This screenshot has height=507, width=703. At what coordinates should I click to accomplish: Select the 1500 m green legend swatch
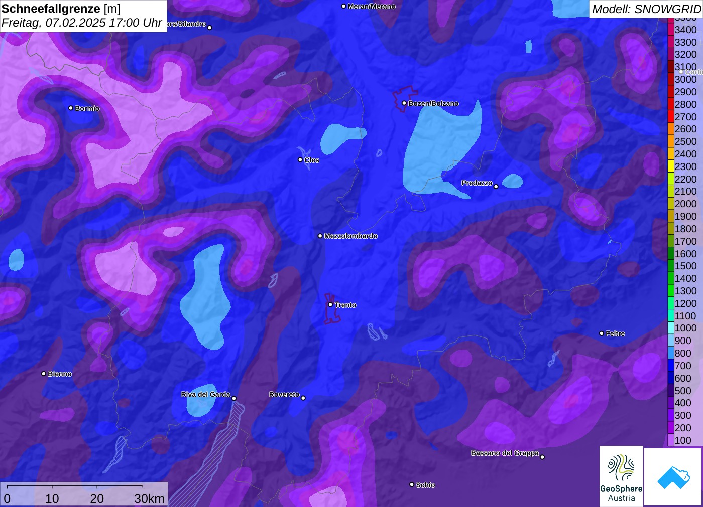point(671,266)
